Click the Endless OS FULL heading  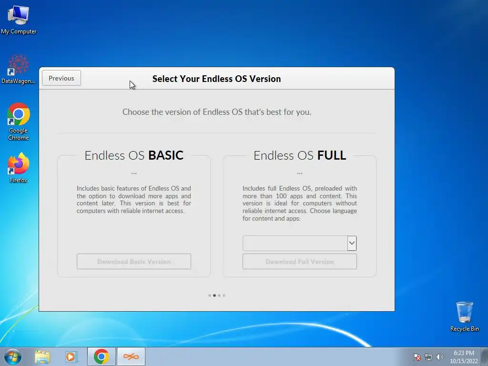[300, 155]
